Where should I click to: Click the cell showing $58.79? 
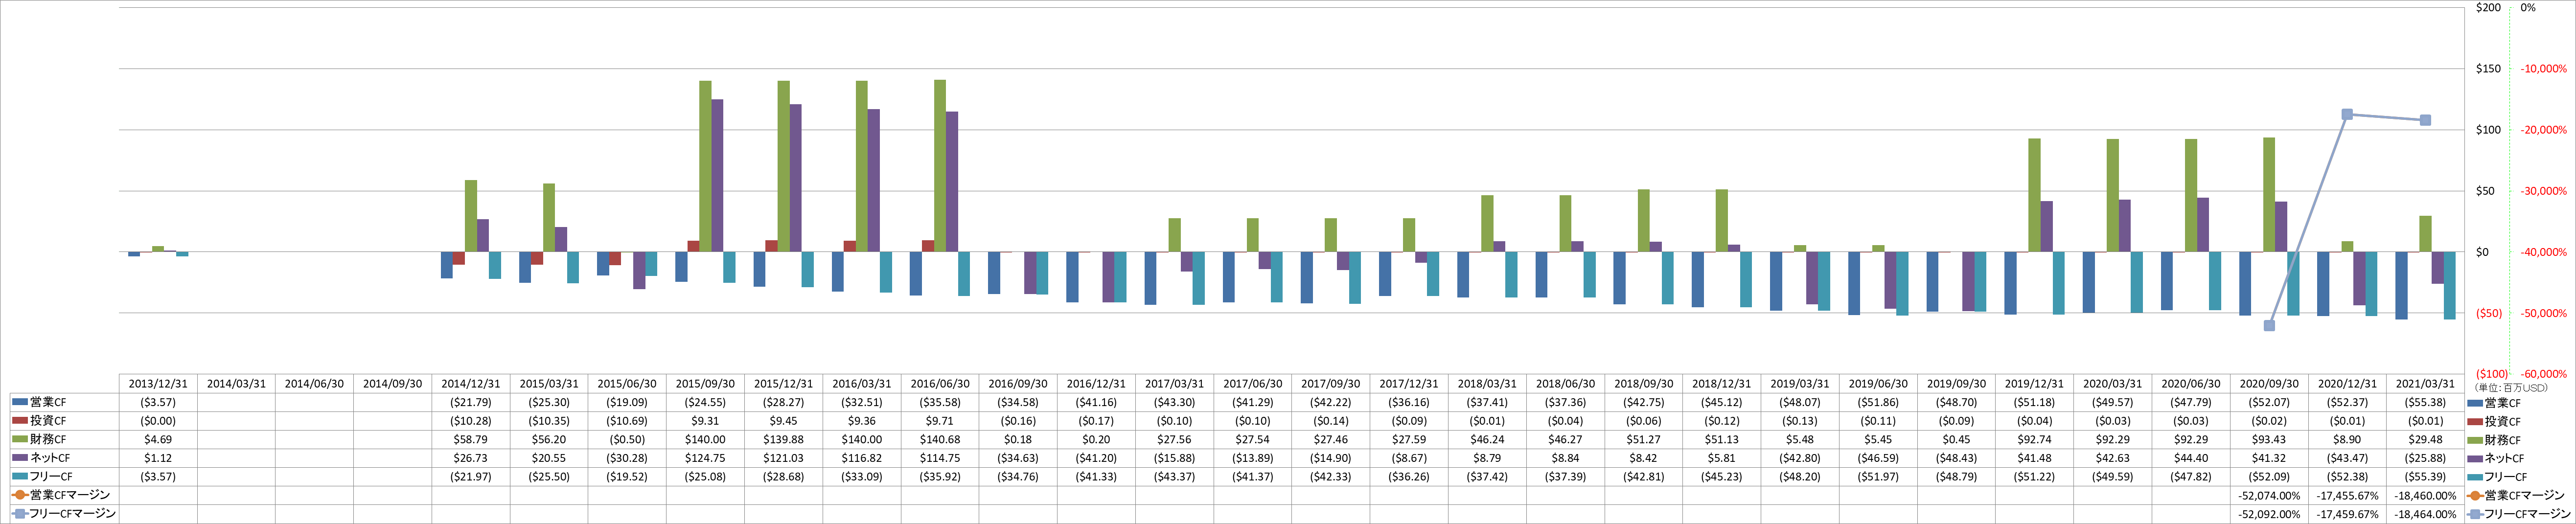tap(471, 439)
